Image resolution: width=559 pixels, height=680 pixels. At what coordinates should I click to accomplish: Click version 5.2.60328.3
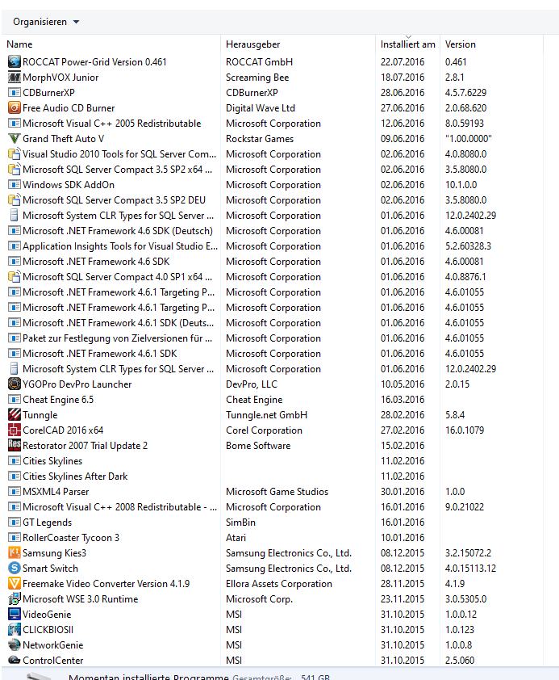468,246
